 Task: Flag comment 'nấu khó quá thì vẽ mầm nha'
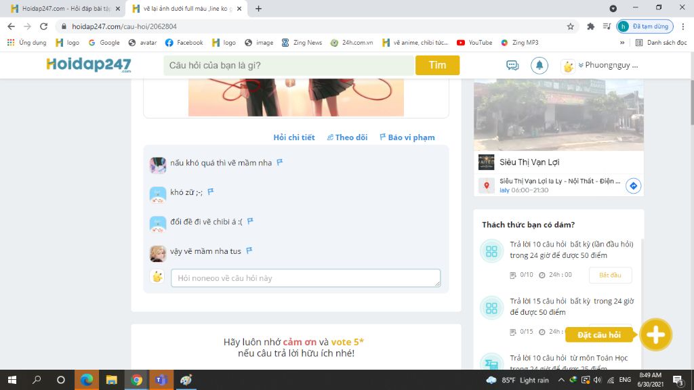pos(280,162)
